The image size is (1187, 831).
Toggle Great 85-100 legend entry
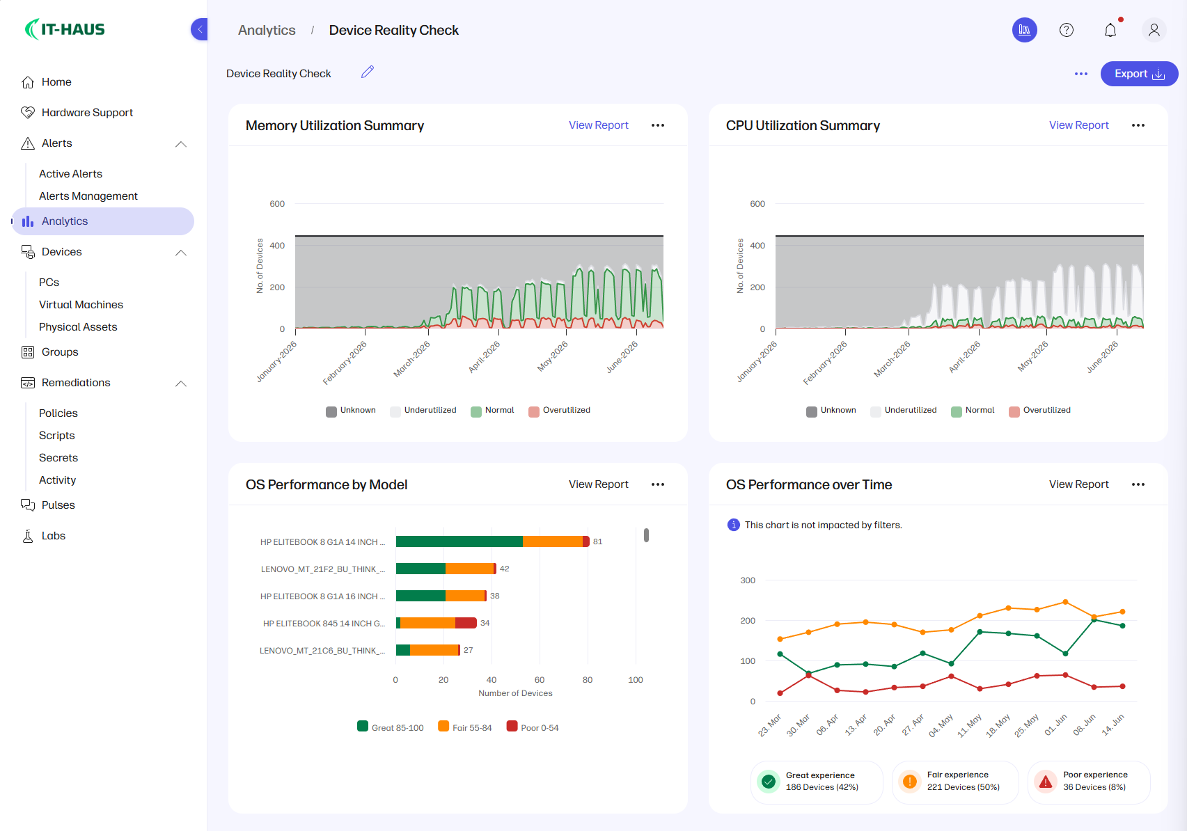[391, 727]
